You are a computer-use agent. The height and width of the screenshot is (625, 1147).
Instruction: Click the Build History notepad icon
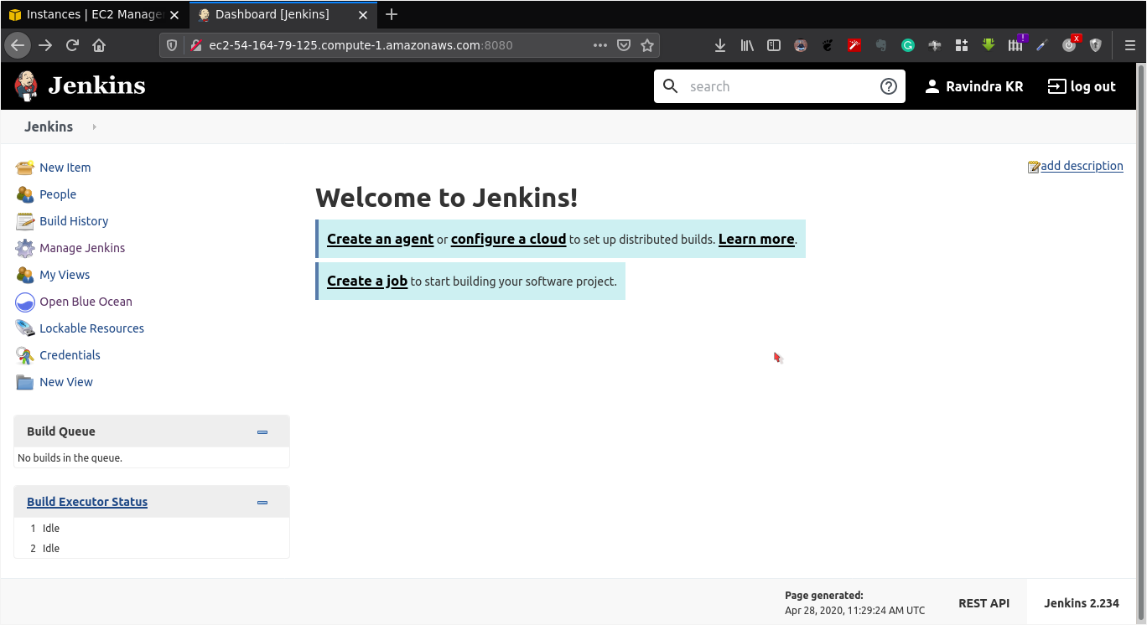coord(25,221)
